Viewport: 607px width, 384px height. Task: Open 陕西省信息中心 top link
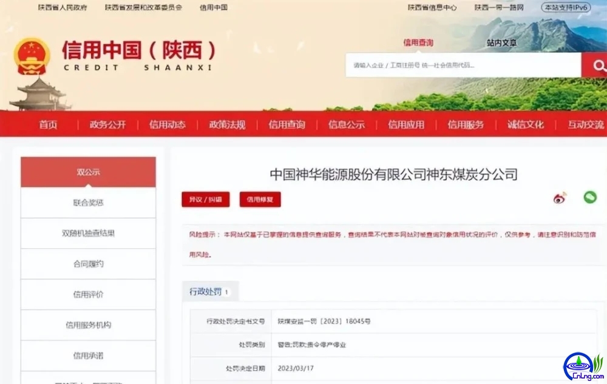coord(432,7)
